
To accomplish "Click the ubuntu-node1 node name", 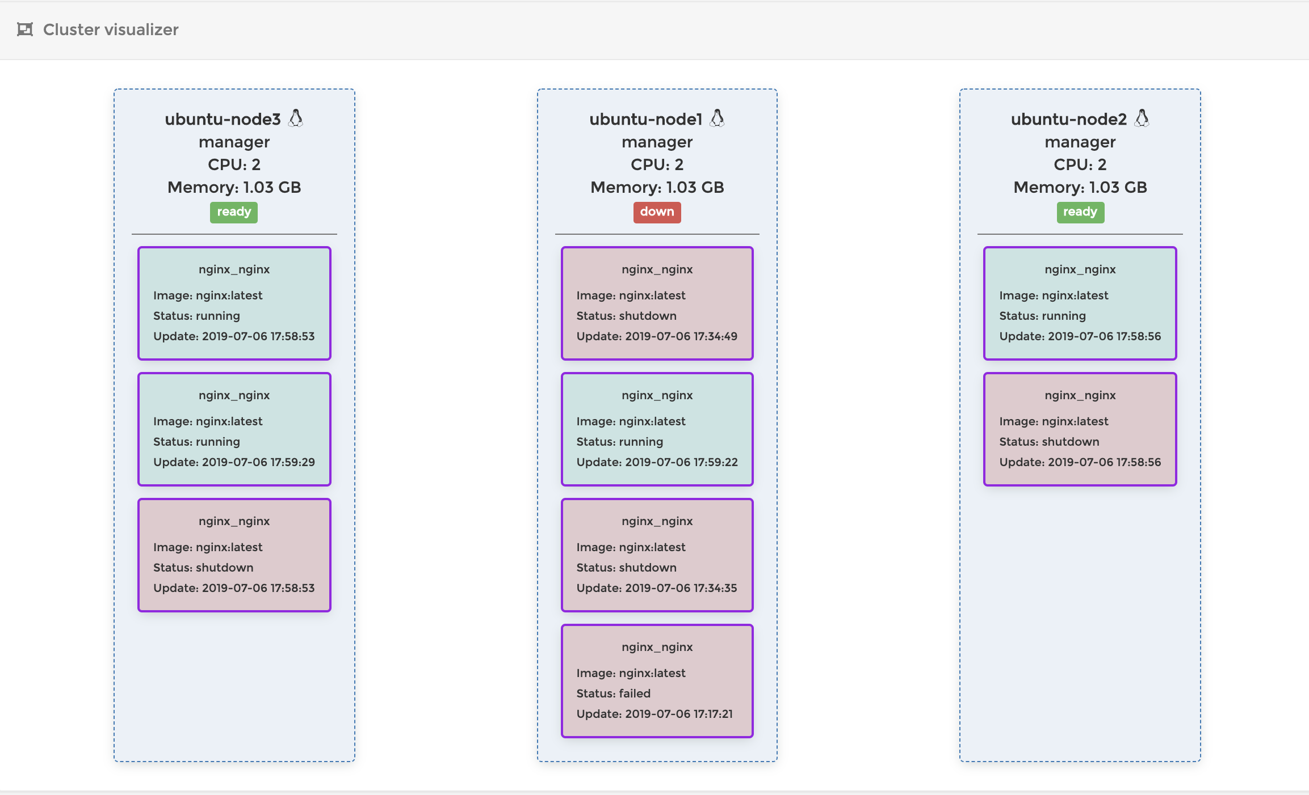I will point(645,119).
